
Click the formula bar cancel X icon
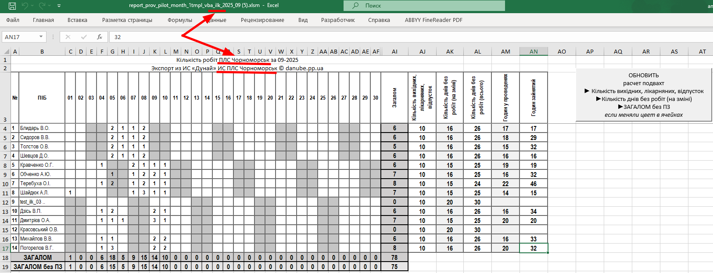[x=68, y=37]
